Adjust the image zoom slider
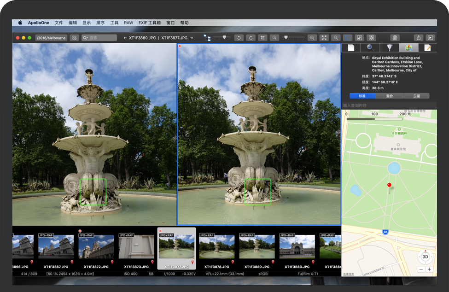Image resolution: width=449 pixels, height=292 pixels. 286,38
